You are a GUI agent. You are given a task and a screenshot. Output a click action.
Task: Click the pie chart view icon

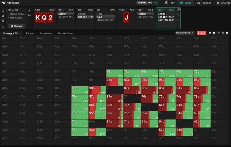point(210,33)
